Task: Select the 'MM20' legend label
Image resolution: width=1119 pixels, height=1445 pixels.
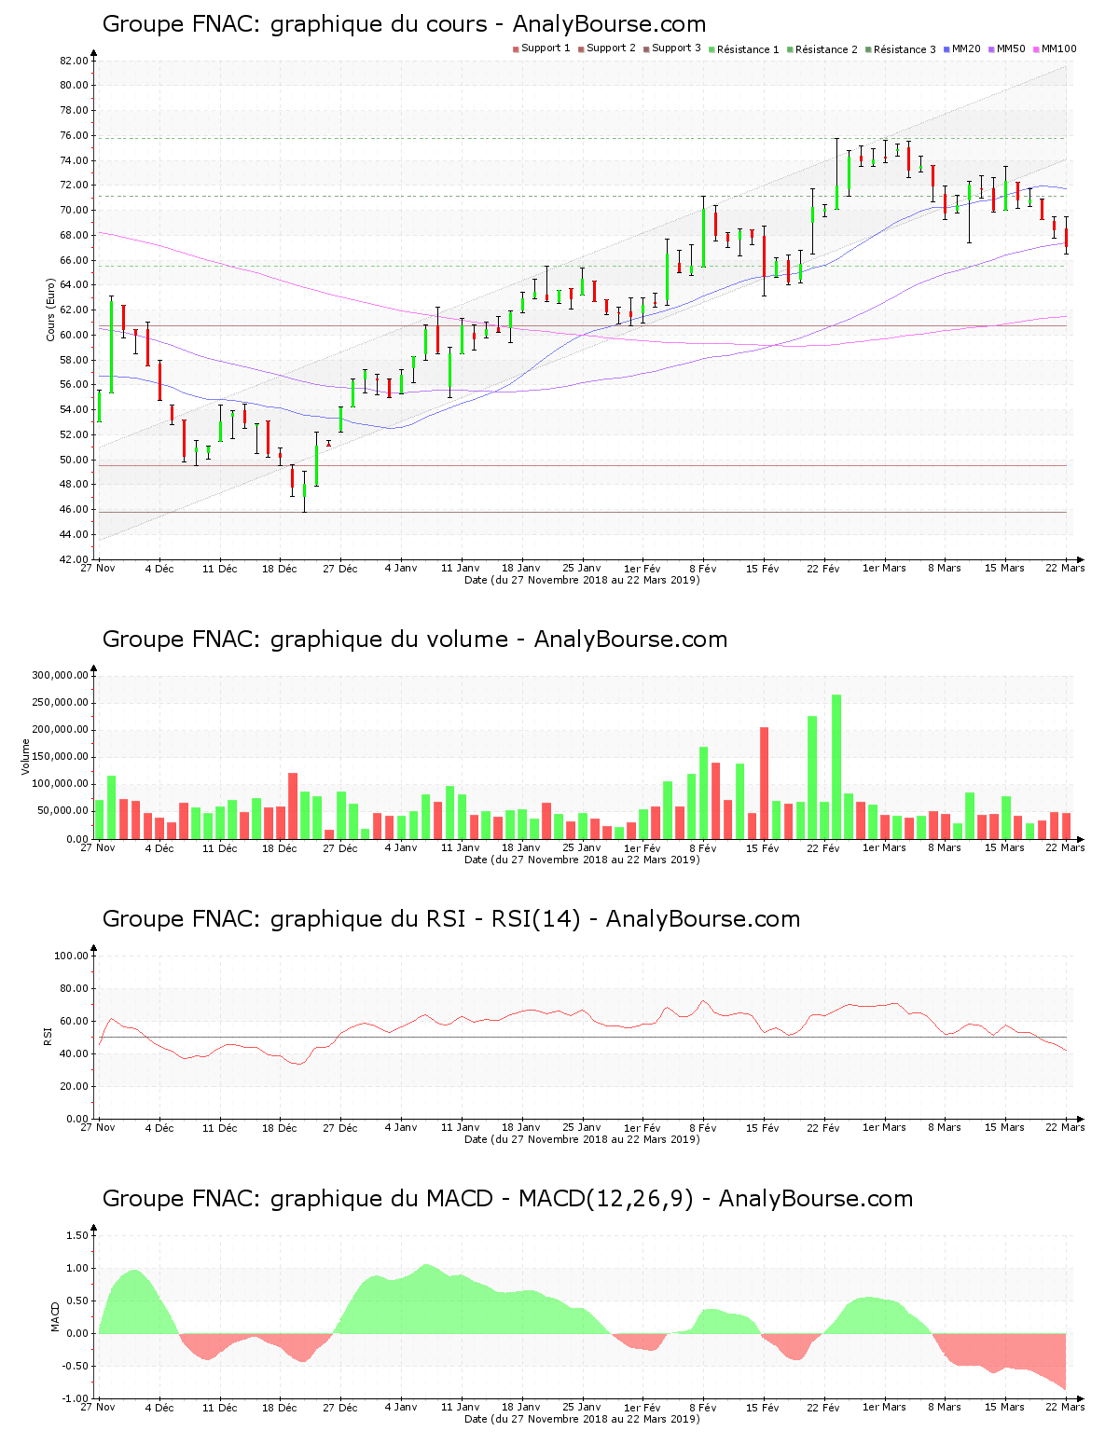Action: (x=966, y=48)
